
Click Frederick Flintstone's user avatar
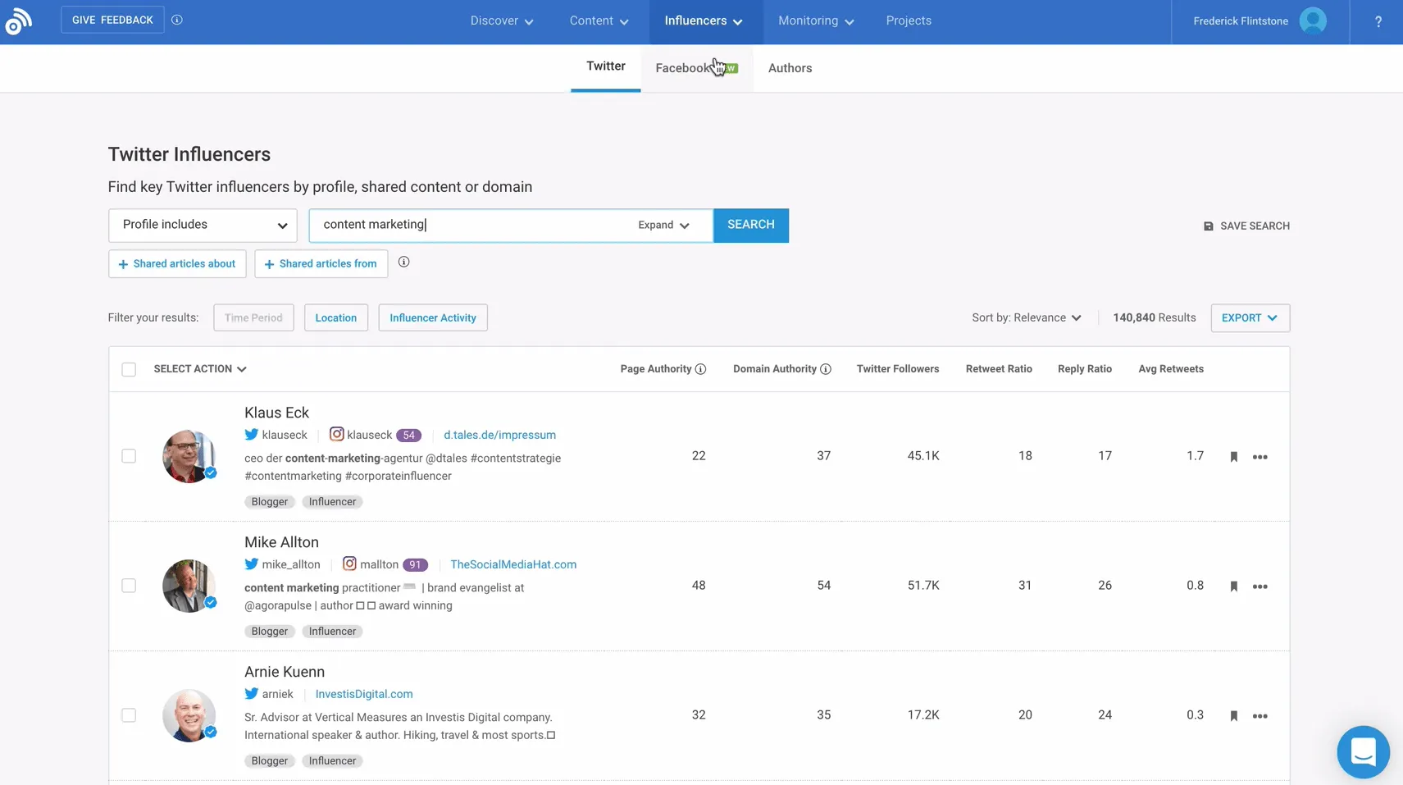click(1312, 21)
